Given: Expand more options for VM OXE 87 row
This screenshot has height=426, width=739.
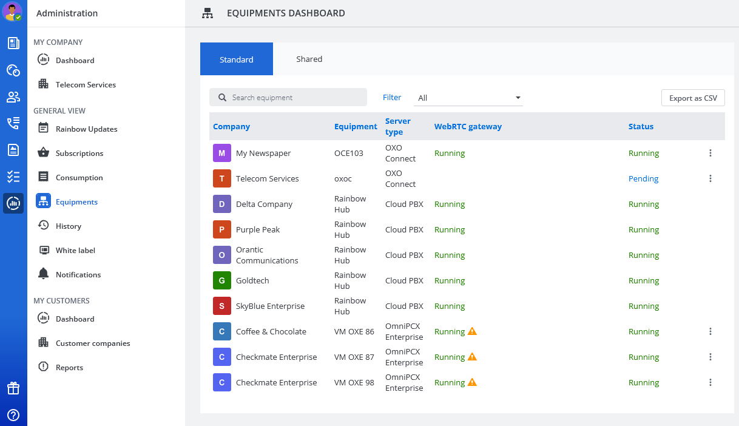Looking at the screenshot, I should click(710, 357).
